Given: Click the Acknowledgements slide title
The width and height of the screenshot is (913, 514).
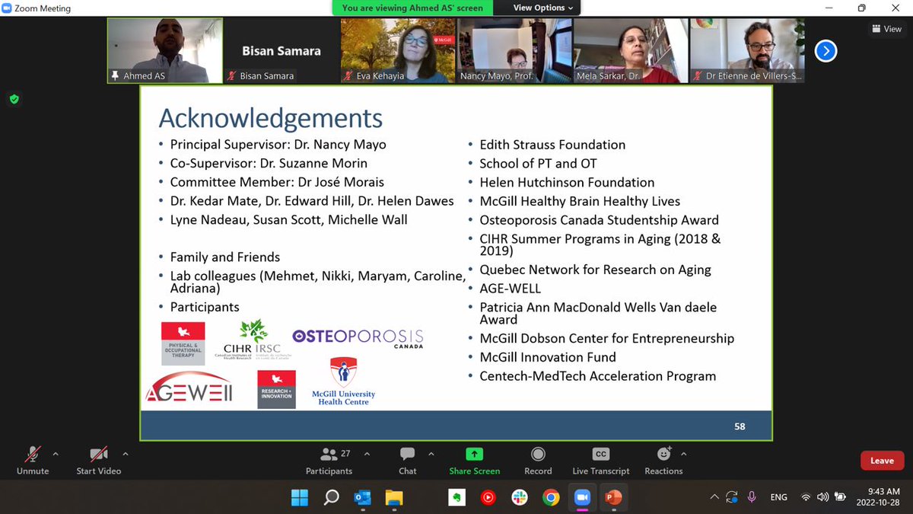Looking at the screenshot, I should click(270, 118).
